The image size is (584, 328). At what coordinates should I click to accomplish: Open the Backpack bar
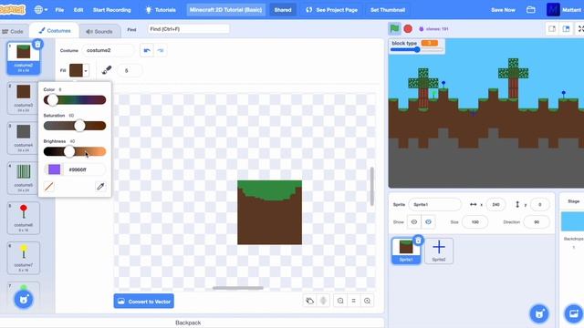pyautogui.click(x=188, y=323)
